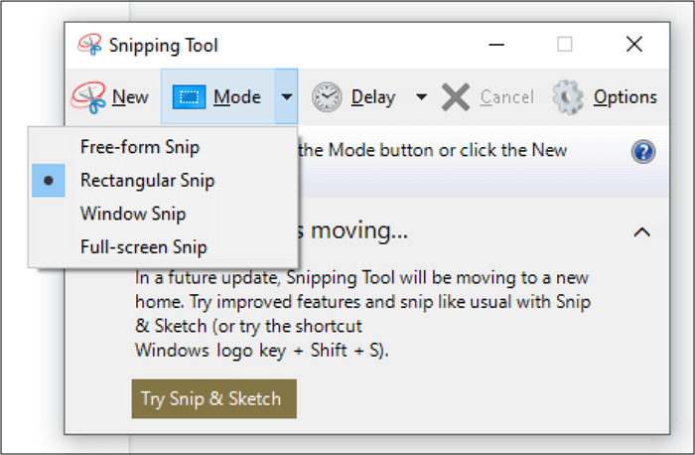Open the Delay dropdown arrow
695x455 pixels.
click(421, 96)
